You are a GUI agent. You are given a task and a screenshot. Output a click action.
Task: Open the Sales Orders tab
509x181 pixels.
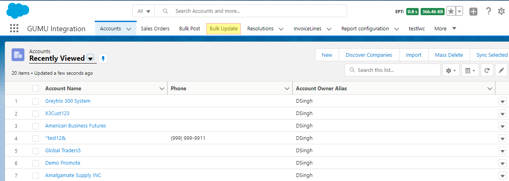[155, 28]
